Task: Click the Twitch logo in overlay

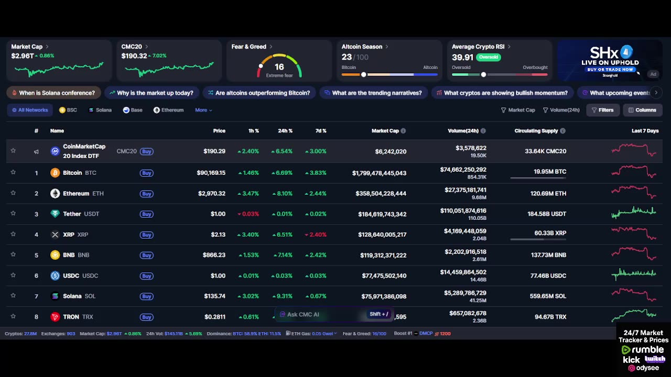Action: pos(655,359)
